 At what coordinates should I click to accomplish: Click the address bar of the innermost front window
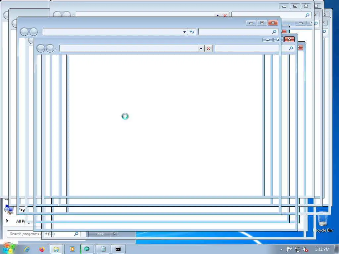(x=129, y=48)
